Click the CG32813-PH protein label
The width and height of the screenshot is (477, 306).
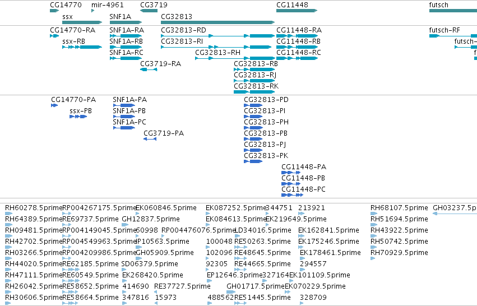coord(266,122)
